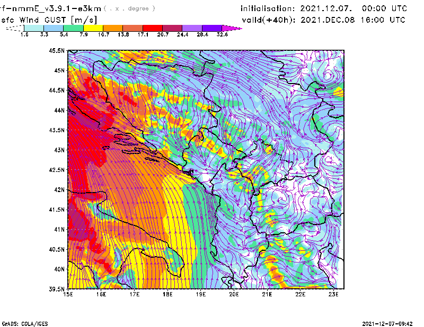424x327 pixels.
Task: Click the light blue 3.3–5.4 legend swatch
Action: tap(54, 28)
